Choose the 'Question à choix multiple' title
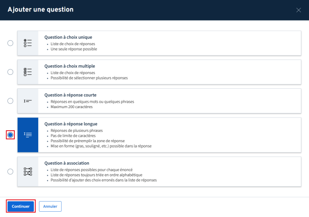This screenshot has height=217, width=309. tap(70, 66)
